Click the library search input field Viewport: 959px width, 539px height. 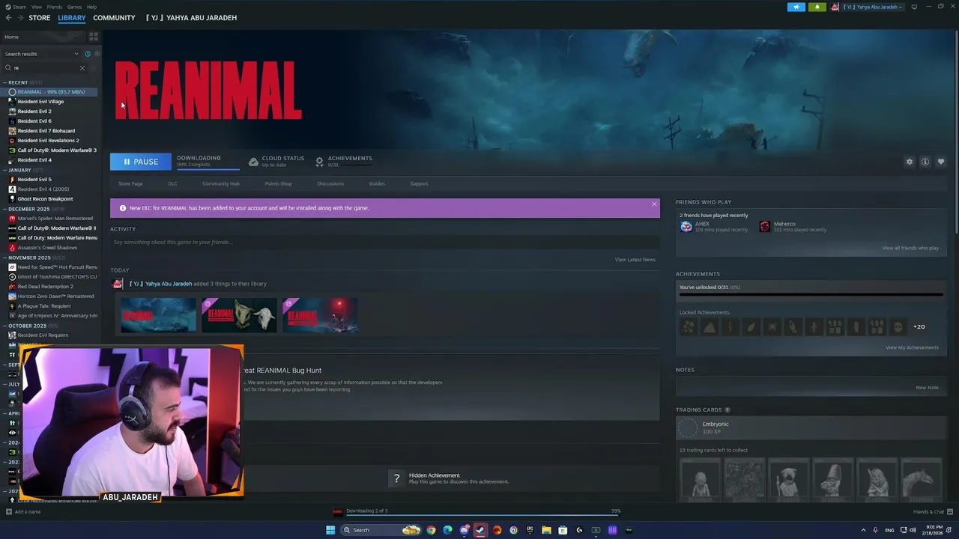point(45,68)
